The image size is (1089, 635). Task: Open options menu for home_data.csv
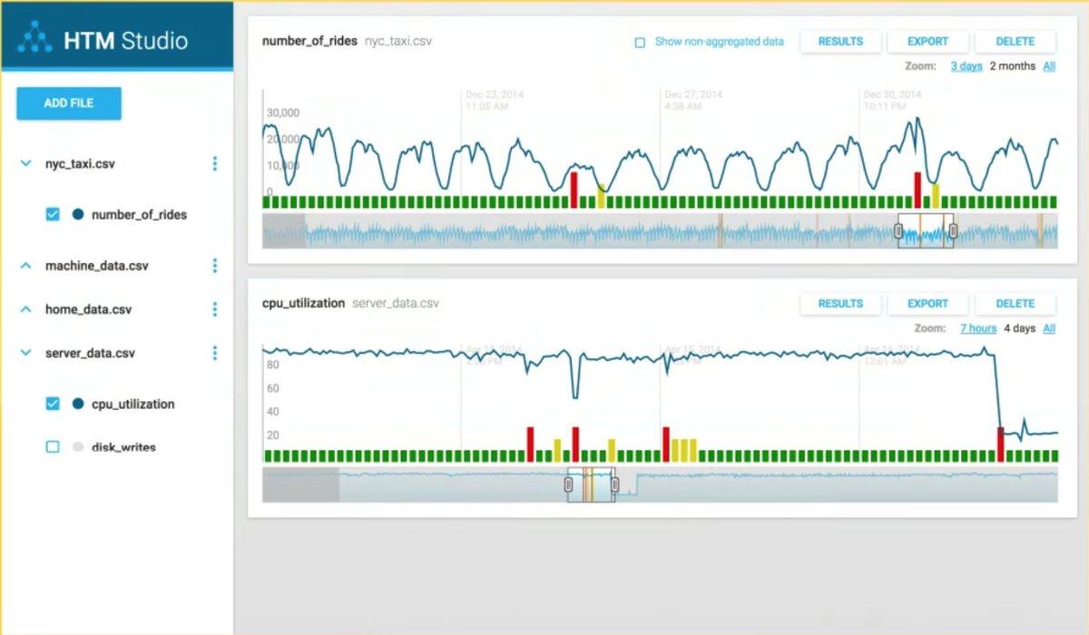click(215, 309)
